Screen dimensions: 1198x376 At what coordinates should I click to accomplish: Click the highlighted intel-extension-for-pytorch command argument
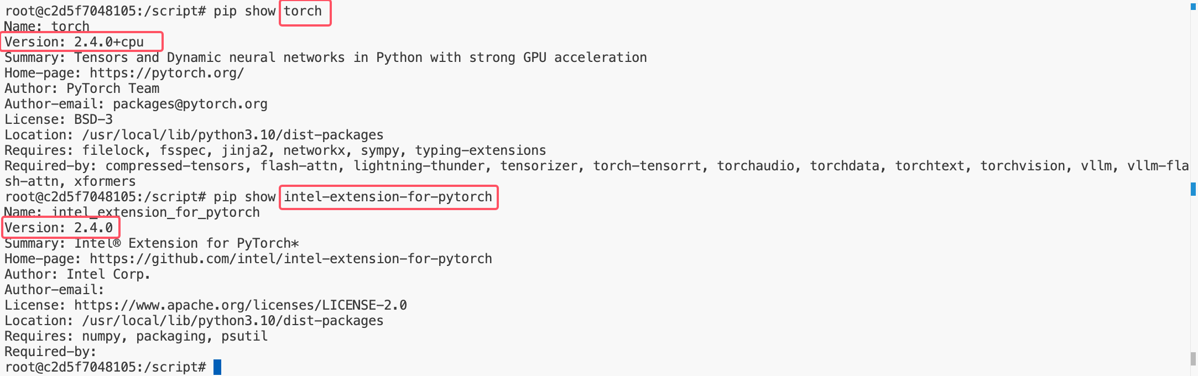click(x=388, y=197)
